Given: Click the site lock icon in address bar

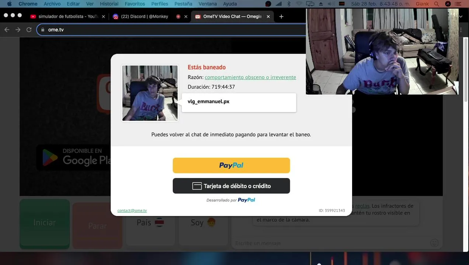Looking at the screenshot, I should [43, 29].
